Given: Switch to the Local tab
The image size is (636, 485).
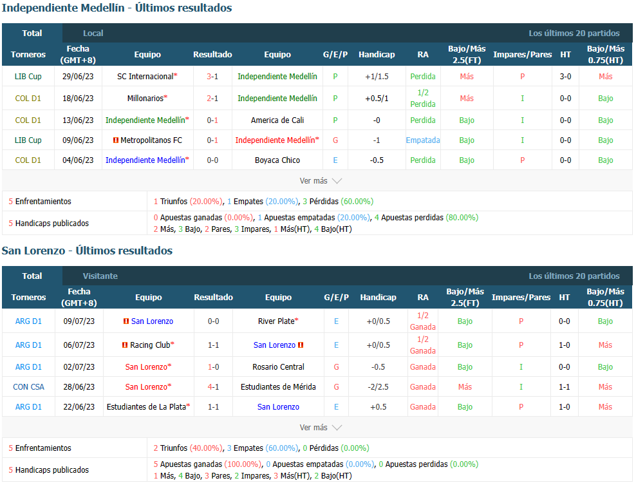Looking at the screenshot, I should pos(93,33).
